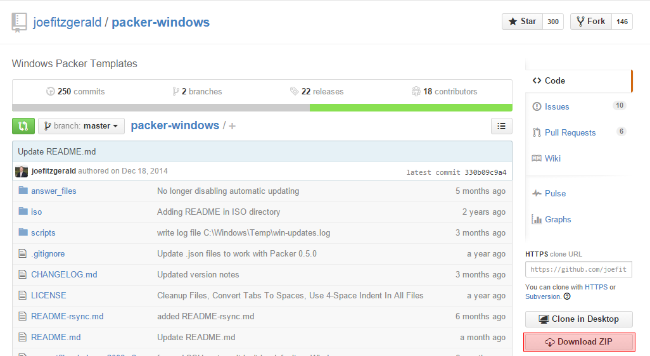Open joefitzgerald author link in commit bar
The height and width of the screenshot is (356, 650).
(x=53, y=171)
